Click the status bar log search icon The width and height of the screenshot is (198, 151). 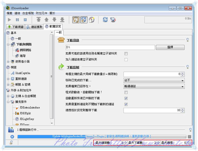(11, 143)
